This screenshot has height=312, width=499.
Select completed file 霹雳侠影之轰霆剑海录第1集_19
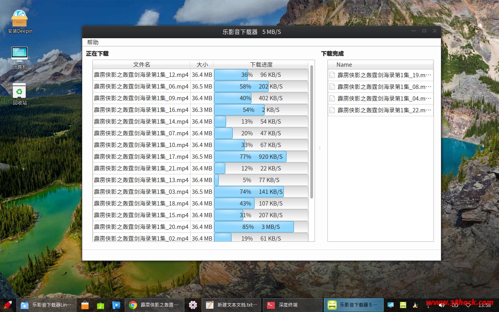coord(380,75)
